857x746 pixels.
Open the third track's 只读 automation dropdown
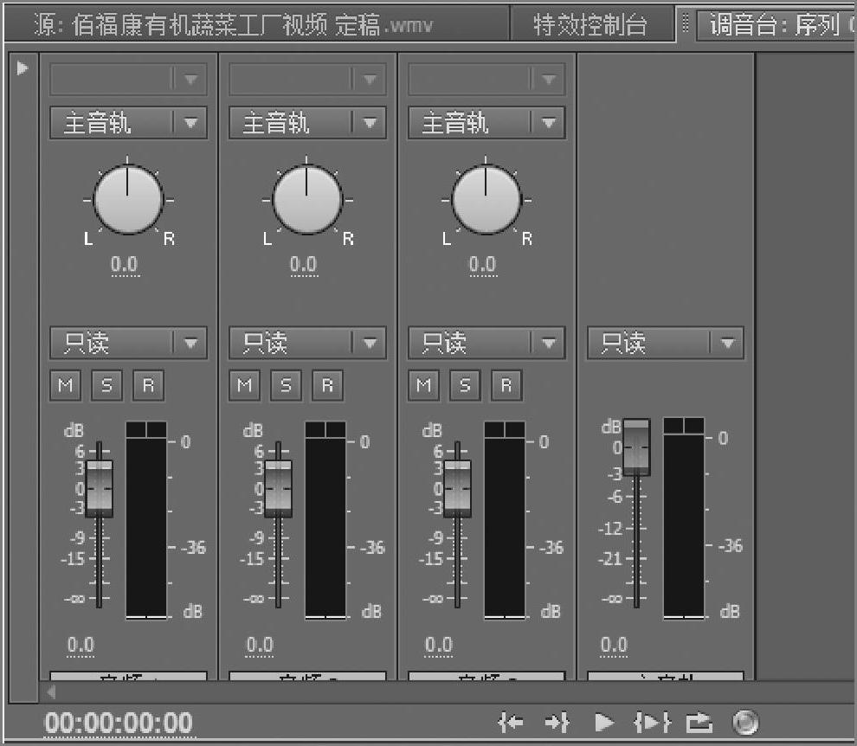tap(486, 344)
